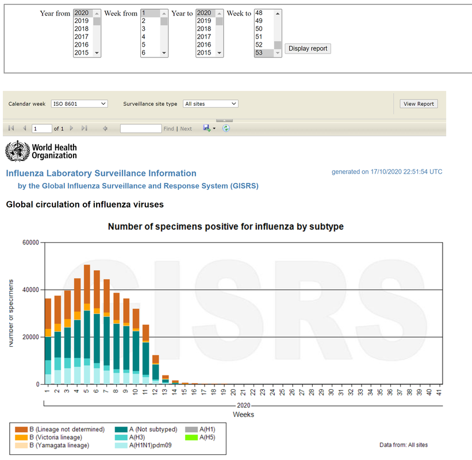Click A (Not subtyped) legend swatch
This screenshot has width=472, height=460.
(121, 430)
